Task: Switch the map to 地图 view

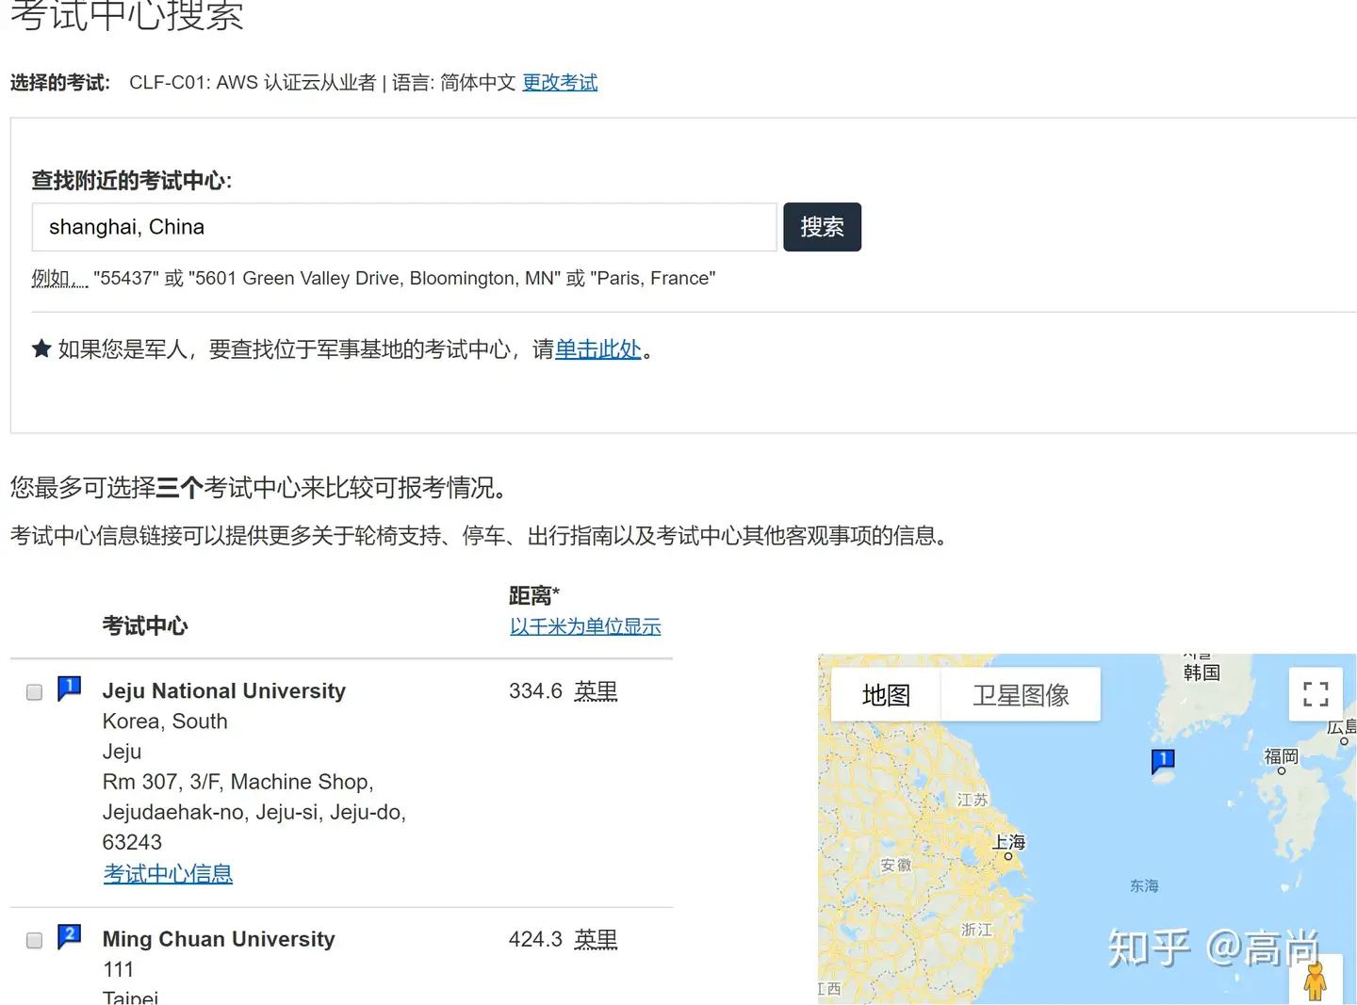Action: (x=886, y=695)
